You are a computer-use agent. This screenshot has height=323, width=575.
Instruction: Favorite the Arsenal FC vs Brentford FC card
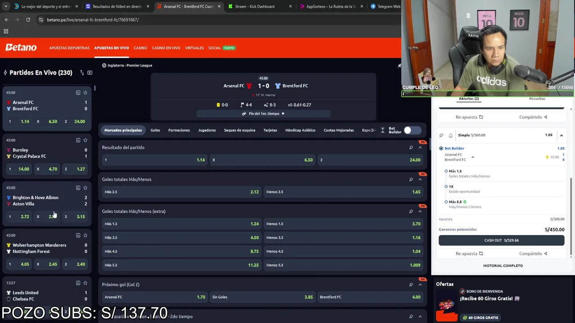click(85, 92)
